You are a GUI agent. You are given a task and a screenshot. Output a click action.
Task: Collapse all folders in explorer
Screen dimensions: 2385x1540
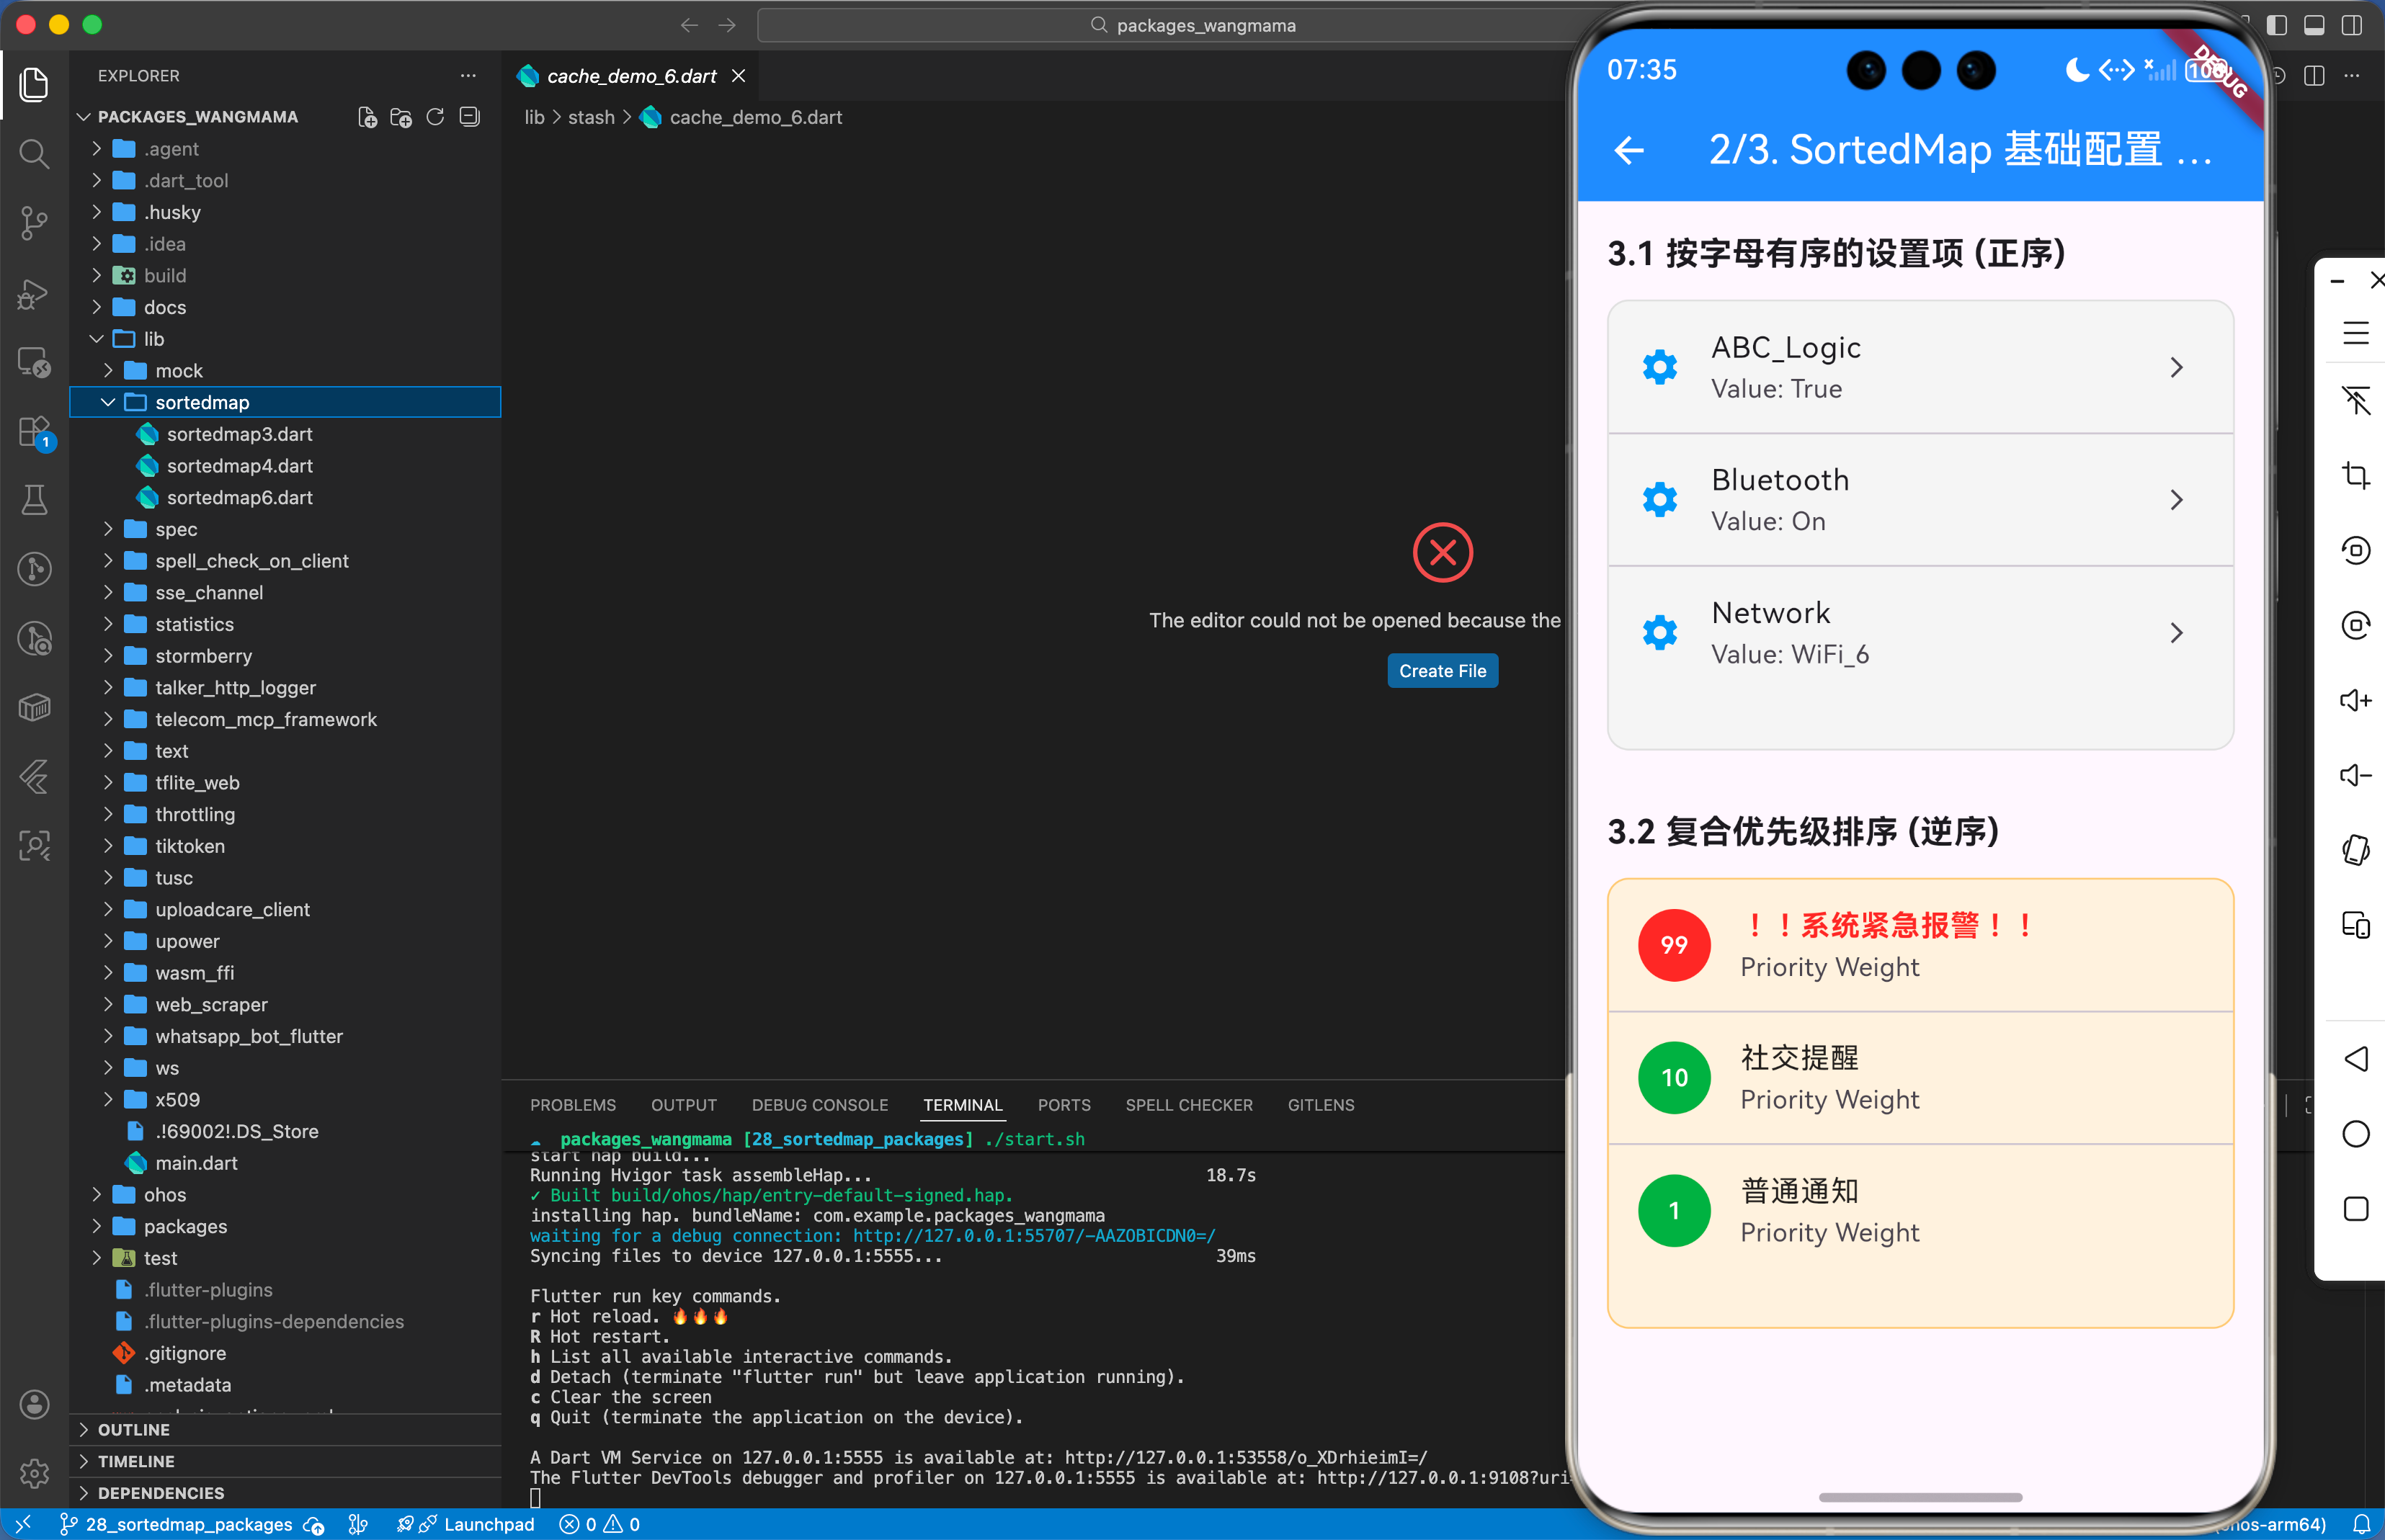point(469,117)
